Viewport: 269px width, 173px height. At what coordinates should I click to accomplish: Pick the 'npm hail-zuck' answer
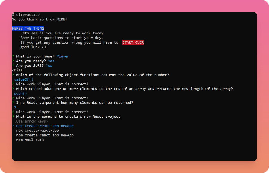30,140
